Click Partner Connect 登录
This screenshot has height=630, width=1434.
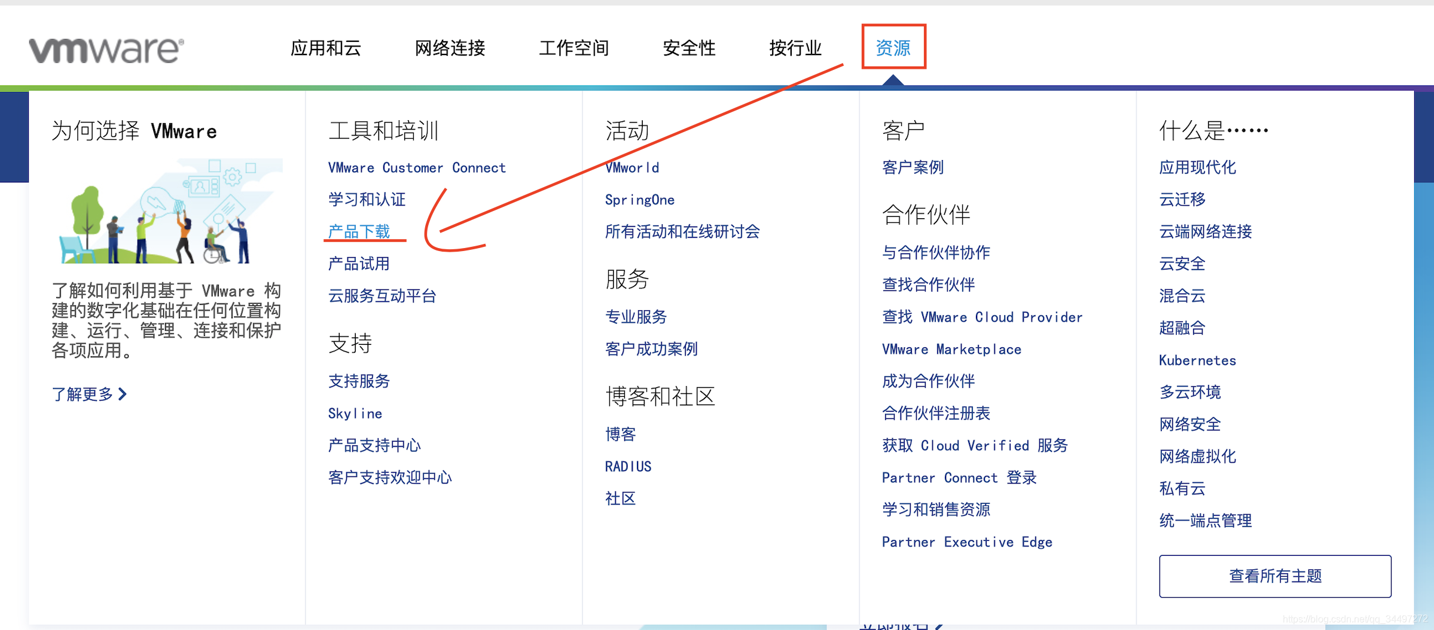960,478
